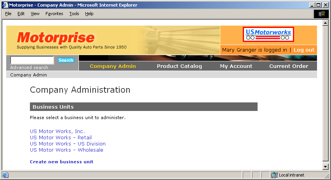Select US Motor Works - US Division
This screenshot has height=180, width=331.
point(68,144)
